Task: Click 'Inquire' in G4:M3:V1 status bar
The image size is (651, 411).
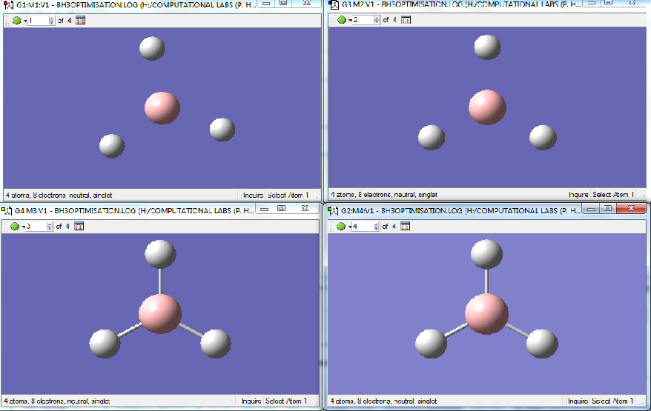Action: coord(251,401)
